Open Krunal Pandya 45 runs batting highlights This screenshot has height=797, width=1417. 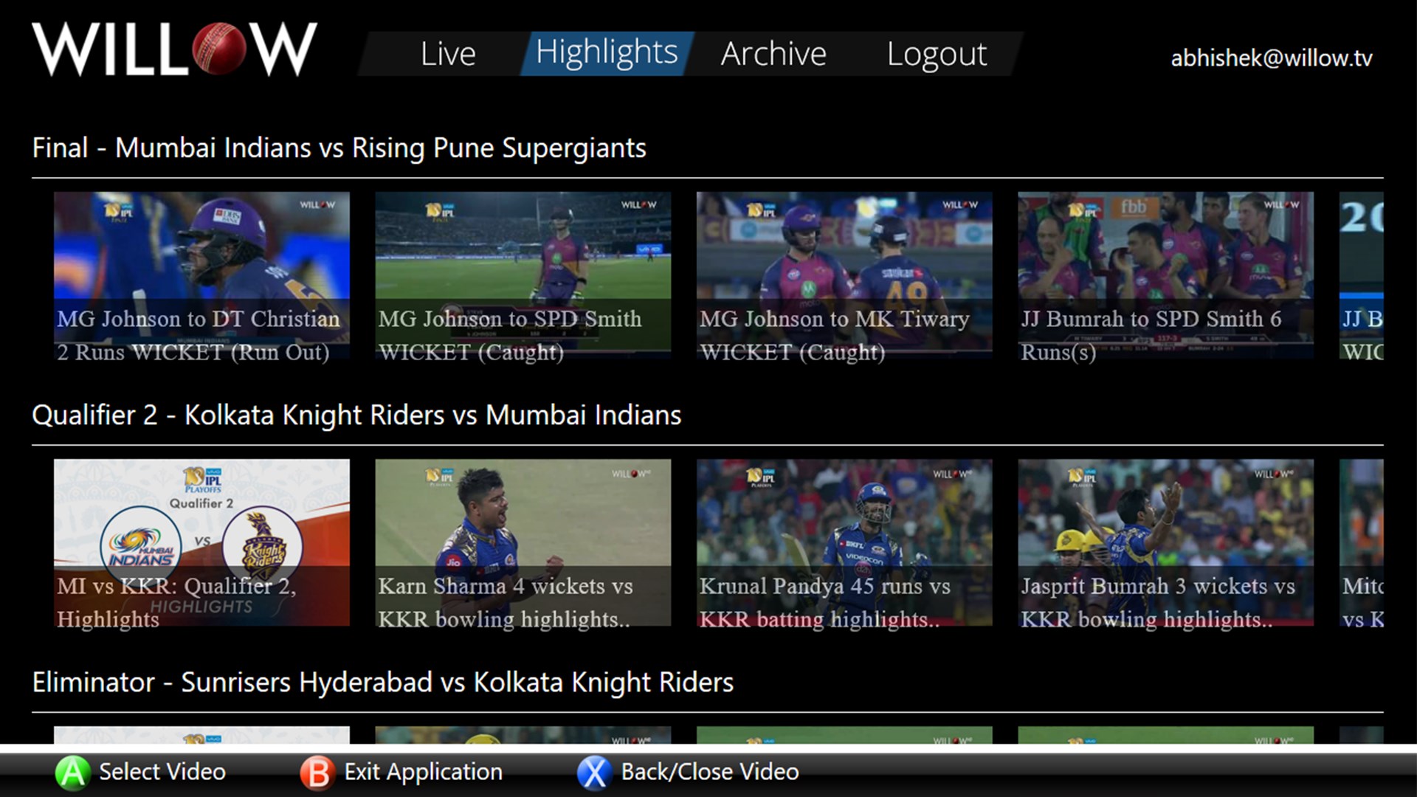[x=844, y=543]
